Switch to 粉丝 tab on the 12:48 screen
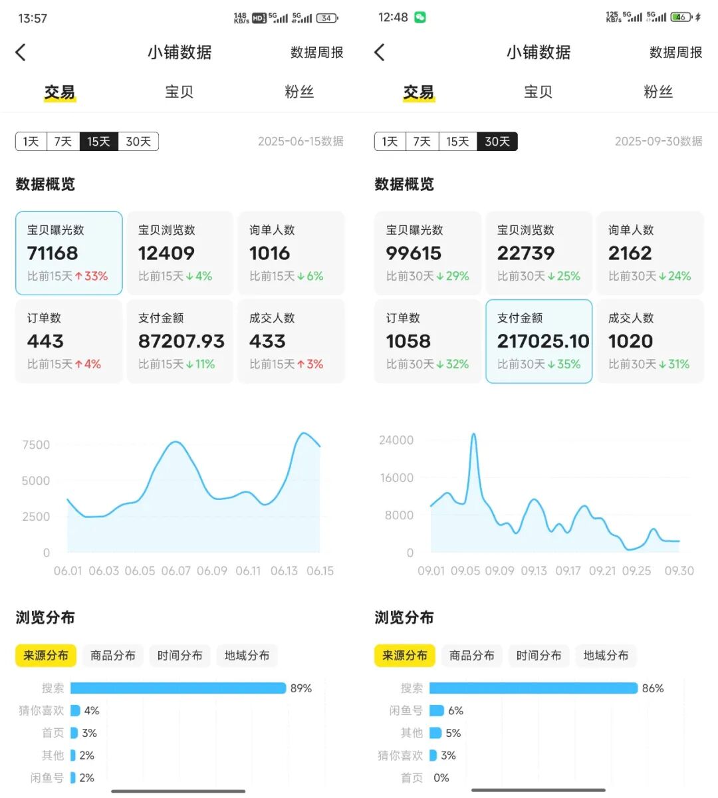 click(658, 92)
